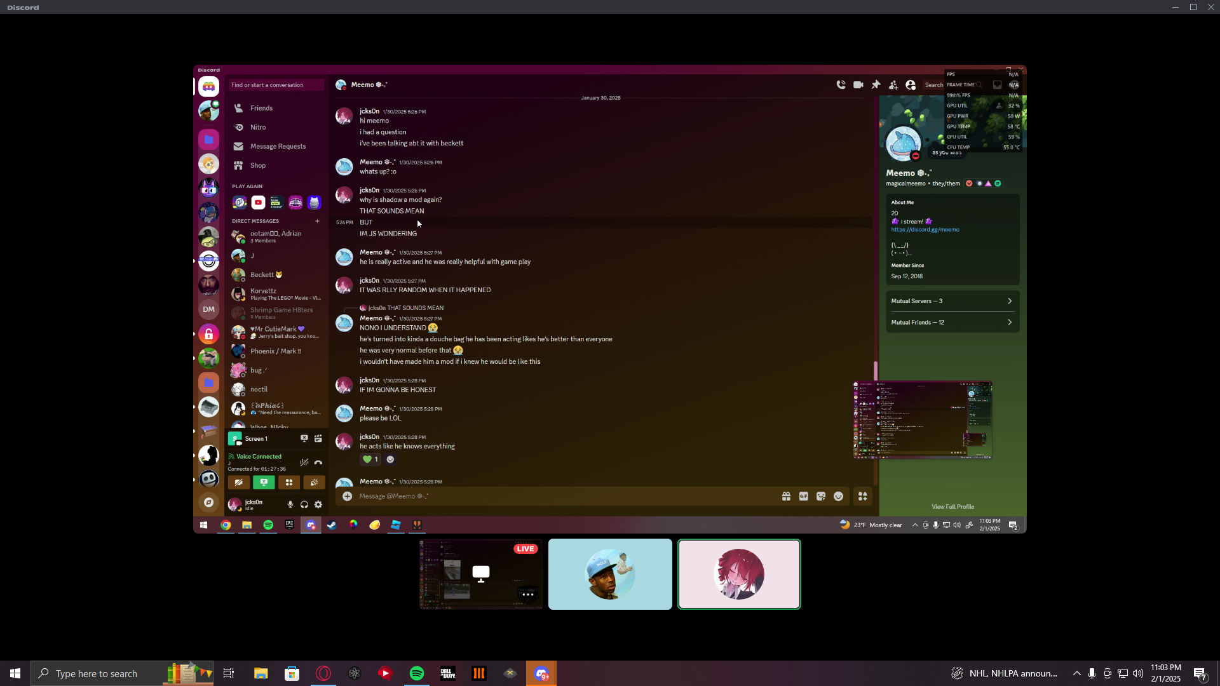Toggle camera button in voice panel
The height and width of the screenshot is (686, 1220).
point(239,483)
